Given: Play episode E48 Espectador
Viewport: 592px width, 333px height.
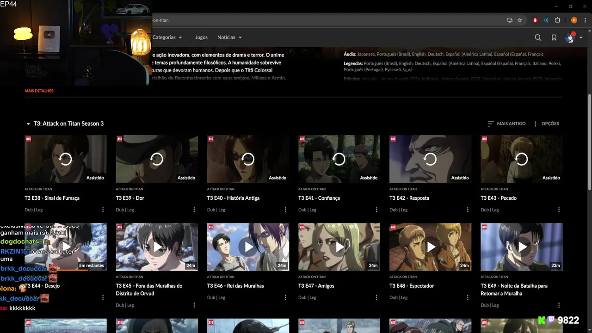Looking at the screenshot, I should (430, 247).
